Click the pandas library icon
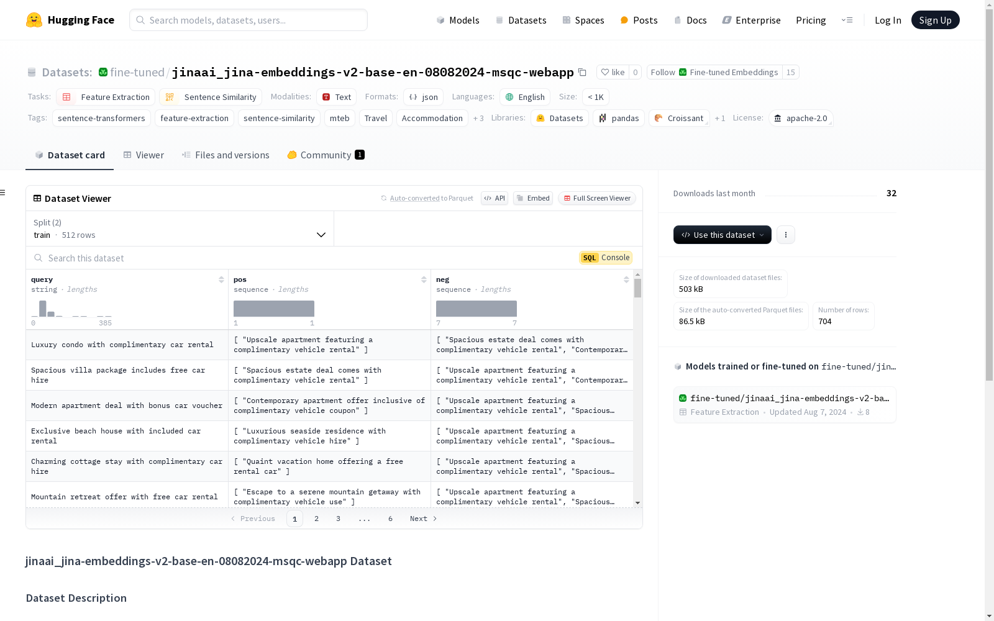This screenshot has height=621, width=994. tap(603, 118)
